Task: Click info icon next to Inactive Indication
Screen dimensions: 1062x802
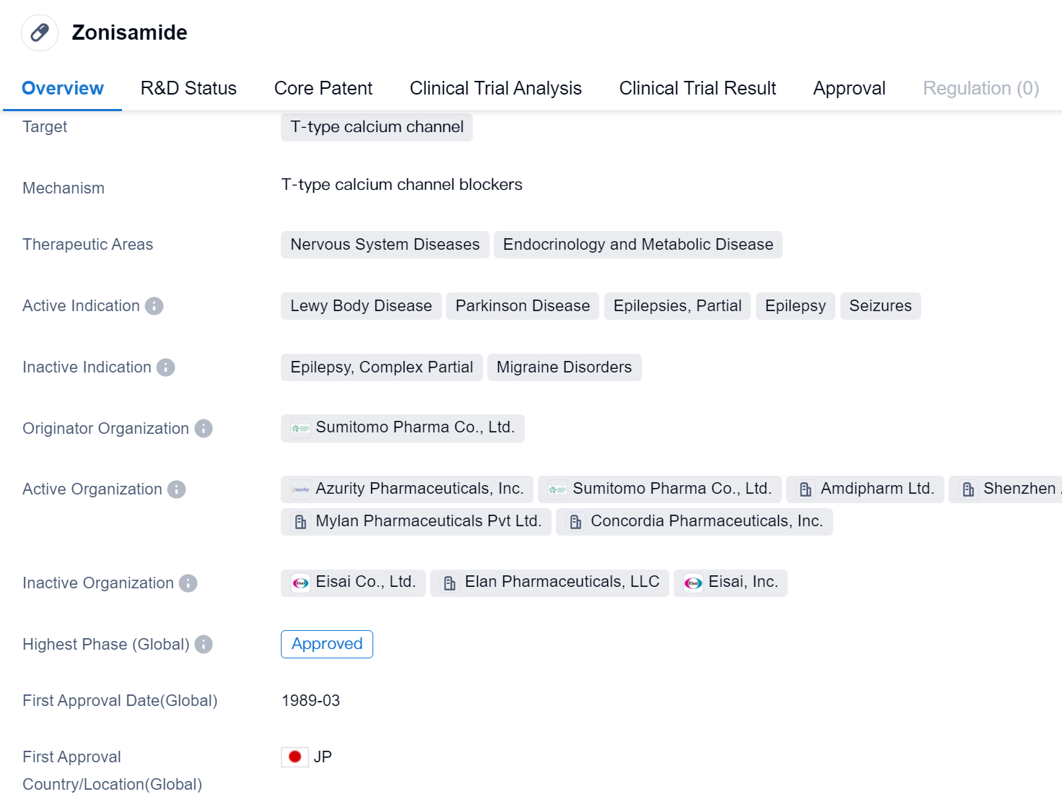Action: click(166, 367)
